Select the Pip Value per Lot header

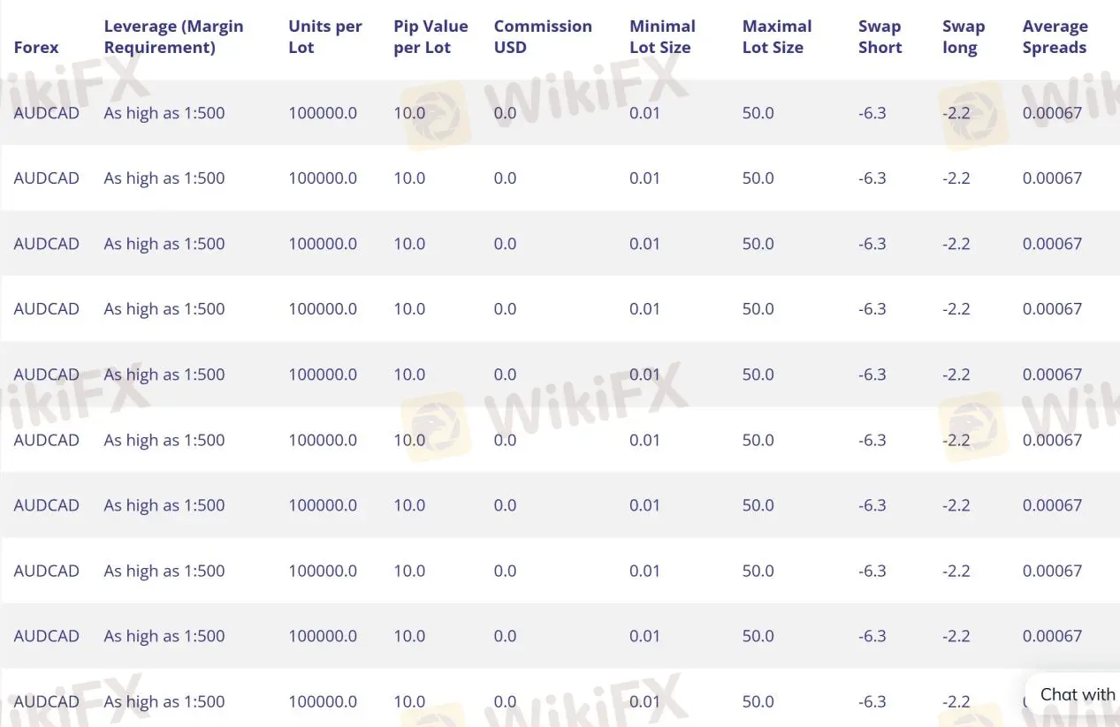(x=430, y=37)
